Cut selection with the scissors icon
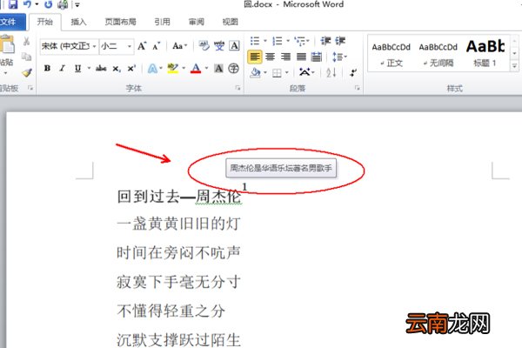 27,42
